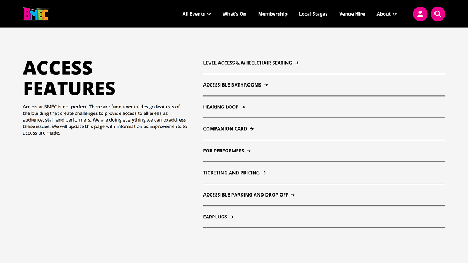This screenshot has width=468, height=263.
Task: Open Level Access & Wheelchair Seating link
Action: (x=251, y=63)
